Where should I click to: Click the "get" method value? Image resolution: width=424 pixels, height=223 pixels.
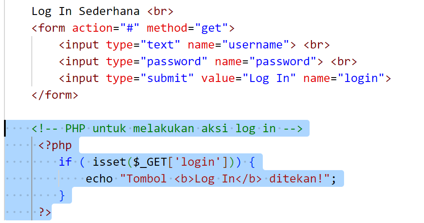(x=211, y=28)
